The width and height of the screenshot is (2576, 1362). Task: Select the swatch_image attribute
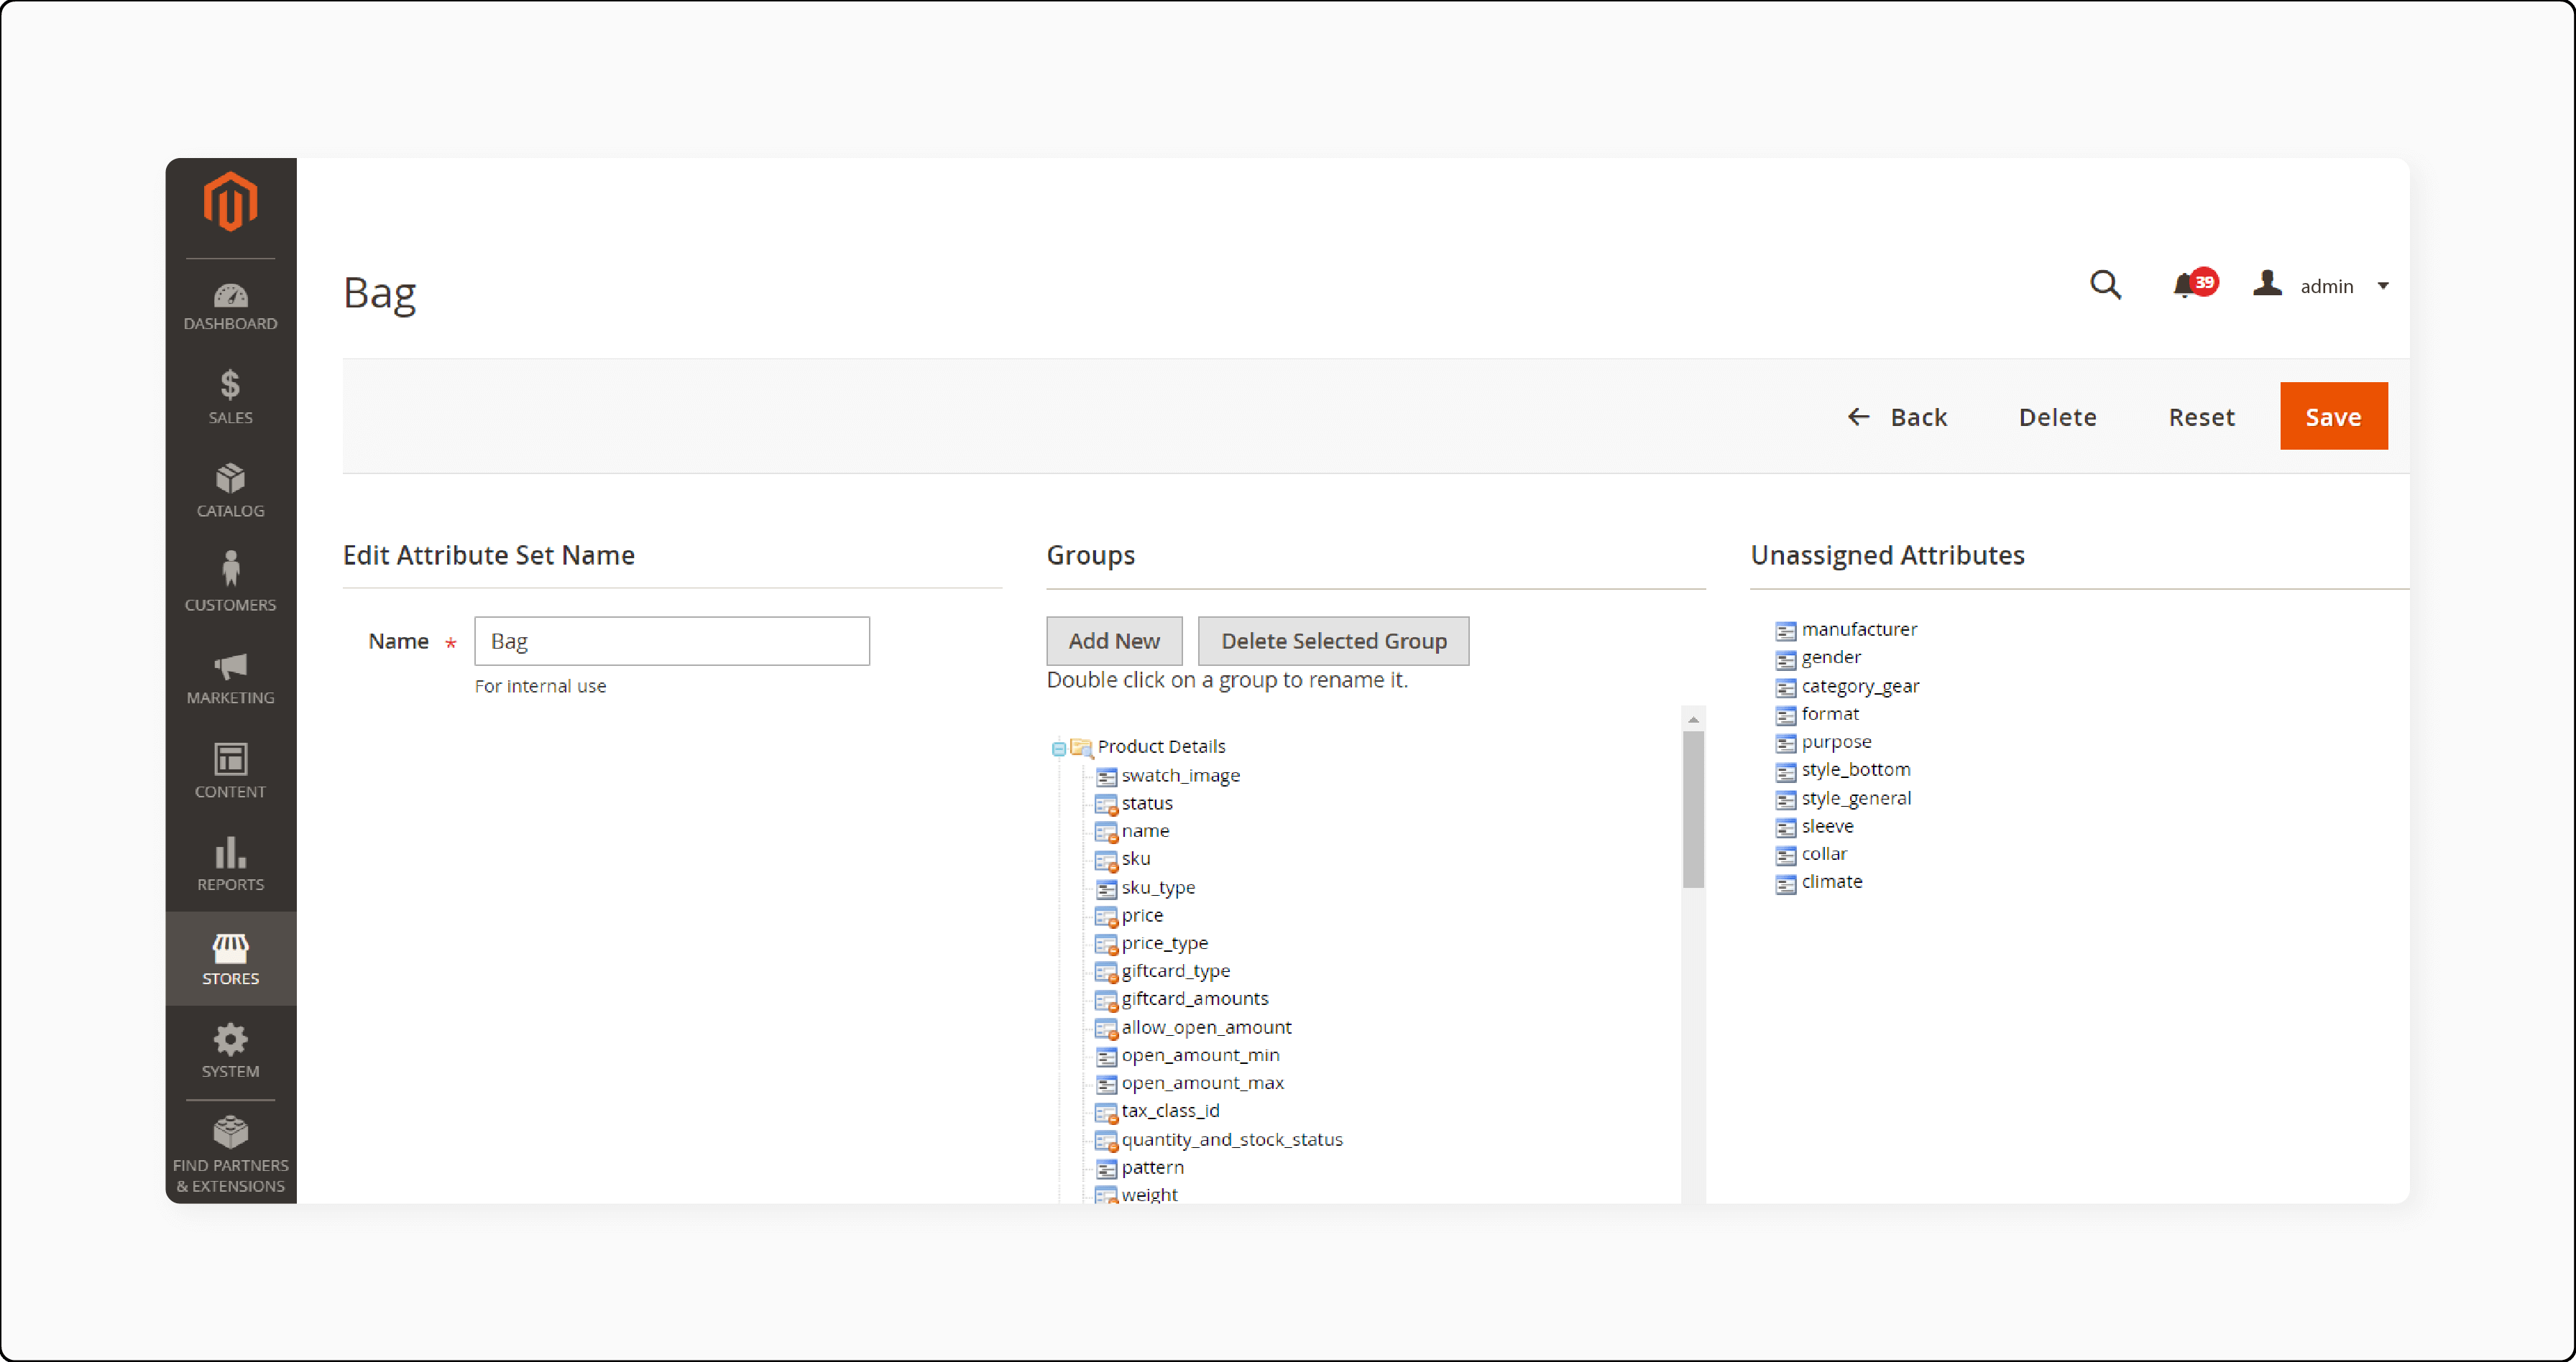click(1168, 775)
